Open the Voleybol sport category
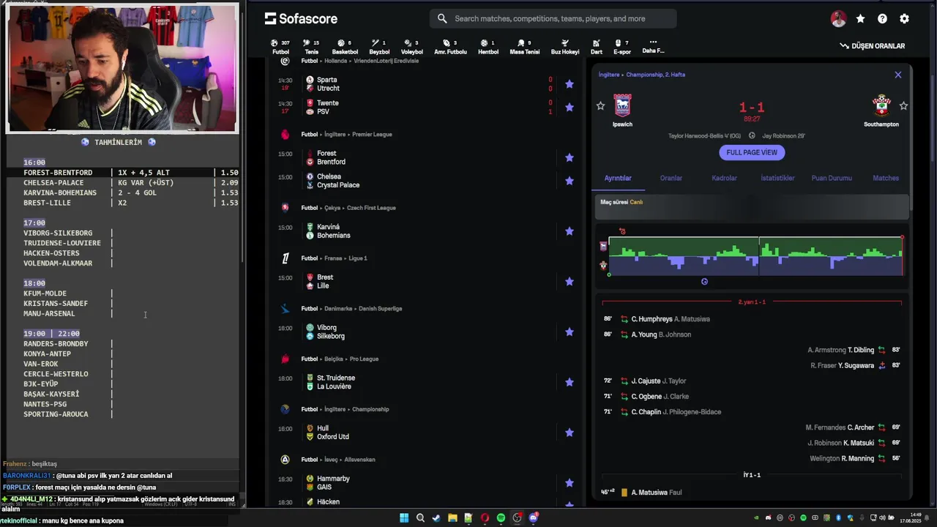937x527 pixels. [411, 47]
